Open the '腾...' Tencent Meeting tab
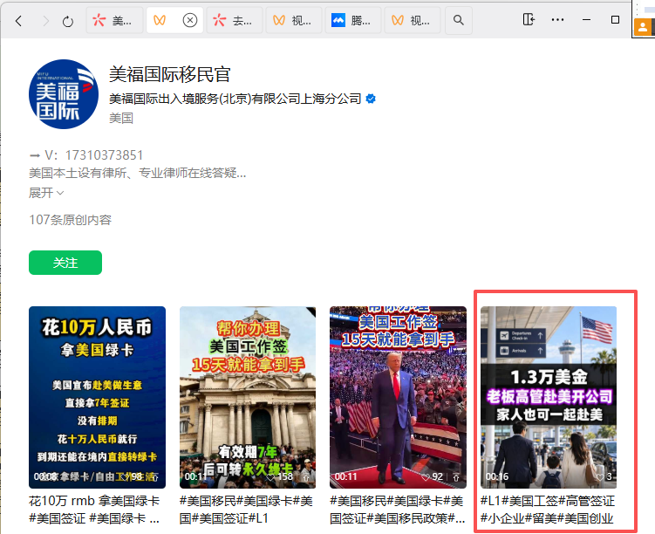This screenshot has height=534, width=655. pos(353,20)
